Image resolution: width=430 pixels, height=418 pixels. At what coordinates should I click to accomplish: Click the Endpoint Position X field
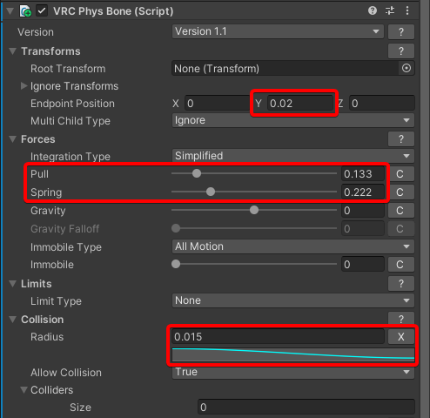[218, 104]
